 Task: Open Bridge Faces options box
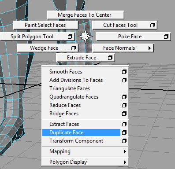(x=124, y=114)
